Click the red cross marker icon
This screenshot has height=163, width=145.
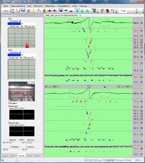pyautogui.click(x=54, y=11)
